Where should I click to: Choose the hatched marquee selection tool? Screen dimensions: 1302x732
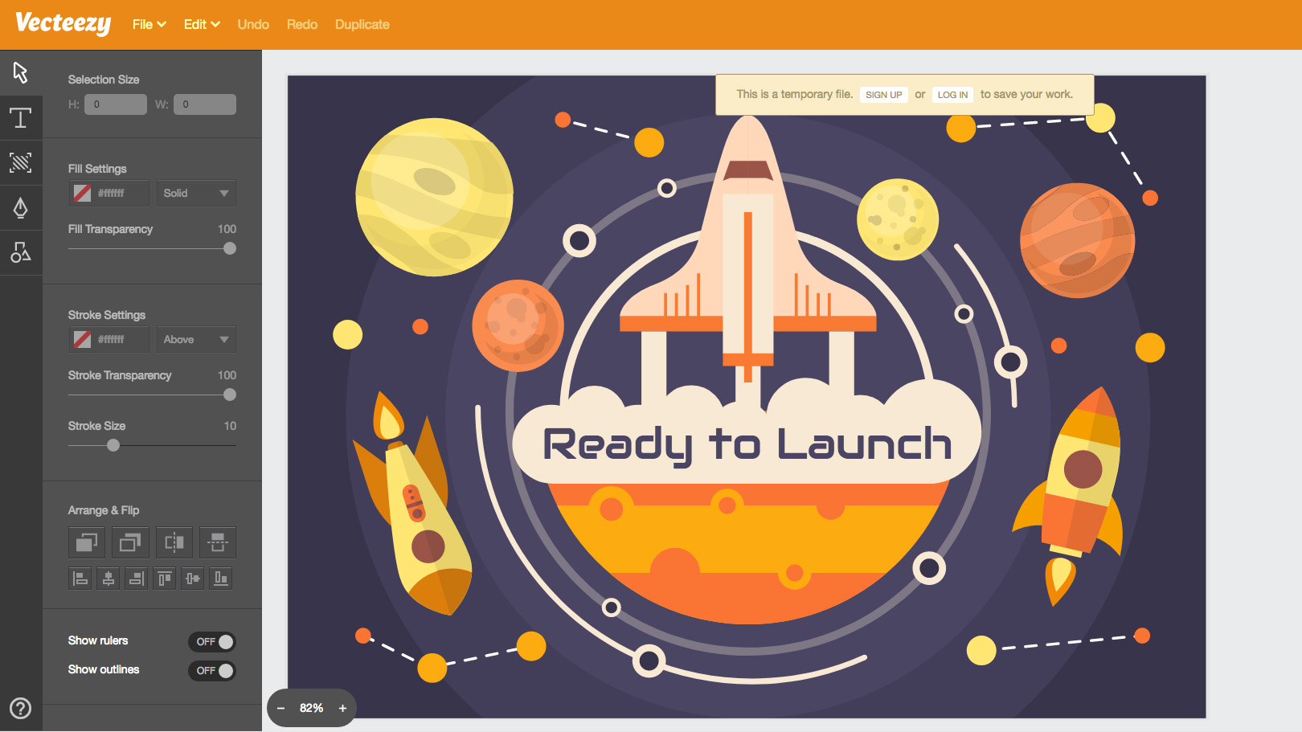21,163
